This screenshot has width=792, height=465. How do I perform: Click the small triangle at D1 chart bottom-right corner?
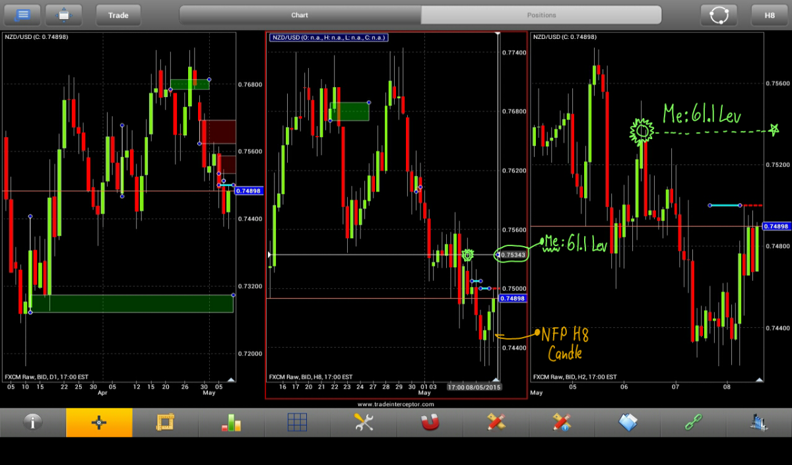pyautogui.click(x=230, y=379)
